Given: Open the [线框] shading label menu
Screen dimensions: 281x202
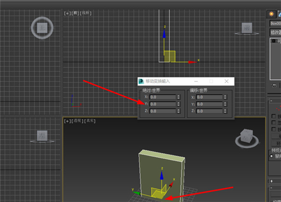Looking at the screenshot, I should point(86,13).
